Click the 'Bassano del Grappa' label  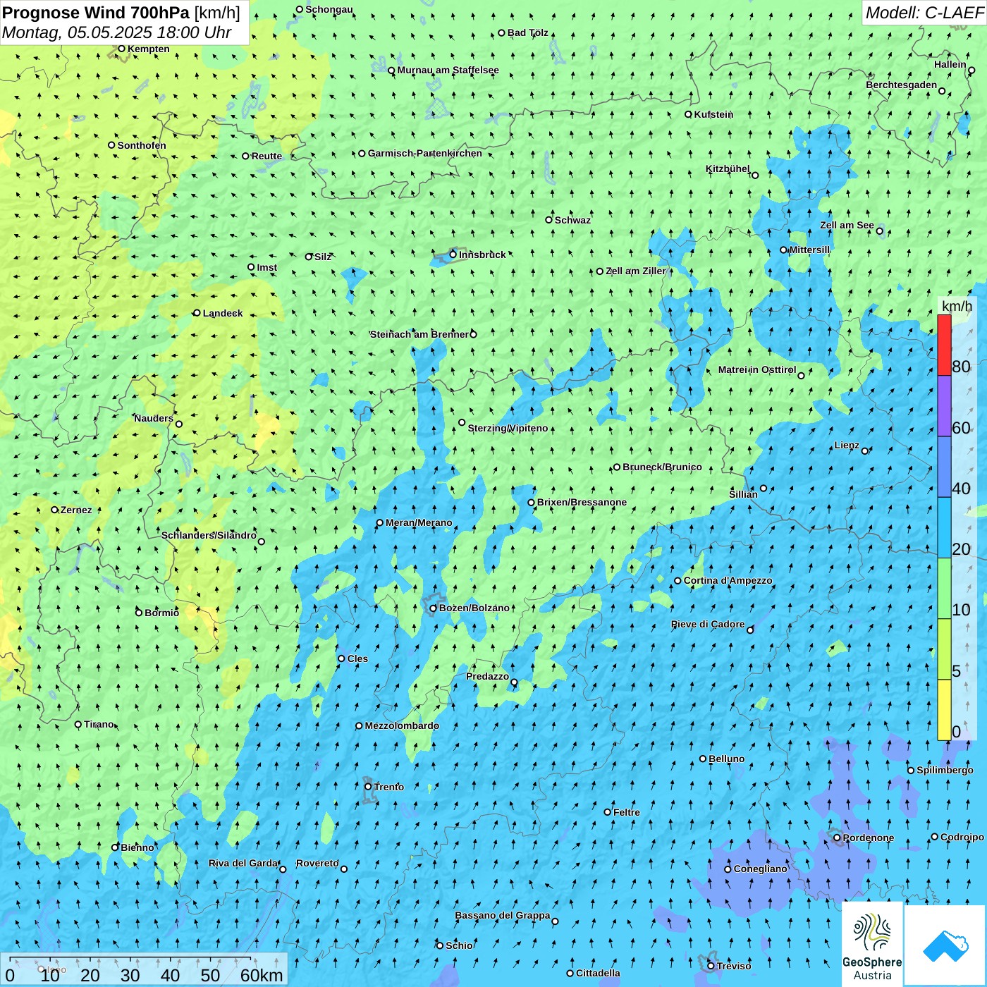tap(502, 915)
